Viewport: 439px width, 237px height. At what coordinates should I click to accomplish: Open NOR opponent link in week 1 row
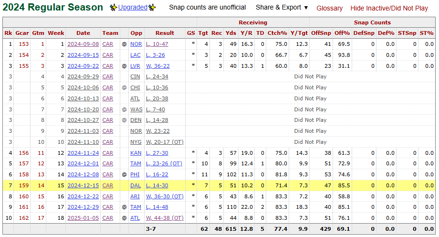coord(136,44)
